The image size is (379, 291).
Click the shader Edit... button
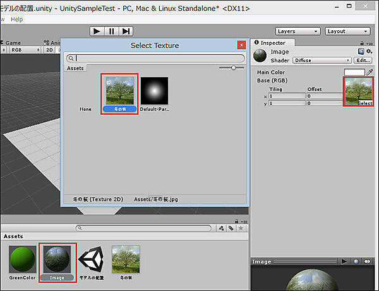(363, 60)
